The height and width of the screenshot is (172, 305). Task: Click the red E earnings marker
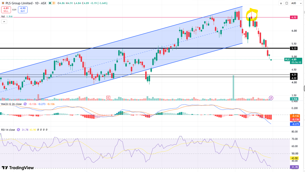(x=108, y=98)
